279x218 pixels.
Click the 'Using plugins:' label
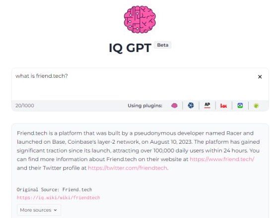coord(145,106)
